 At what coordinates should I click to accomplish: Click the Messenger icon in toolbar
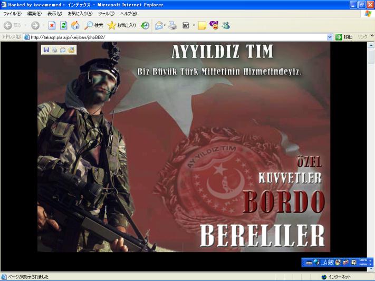point(226,25)
